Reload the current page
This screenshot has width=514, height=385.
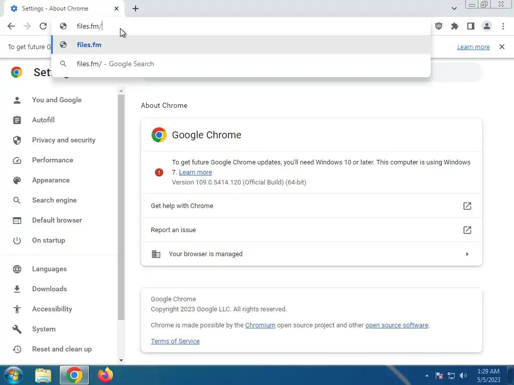tap(43, 26)
